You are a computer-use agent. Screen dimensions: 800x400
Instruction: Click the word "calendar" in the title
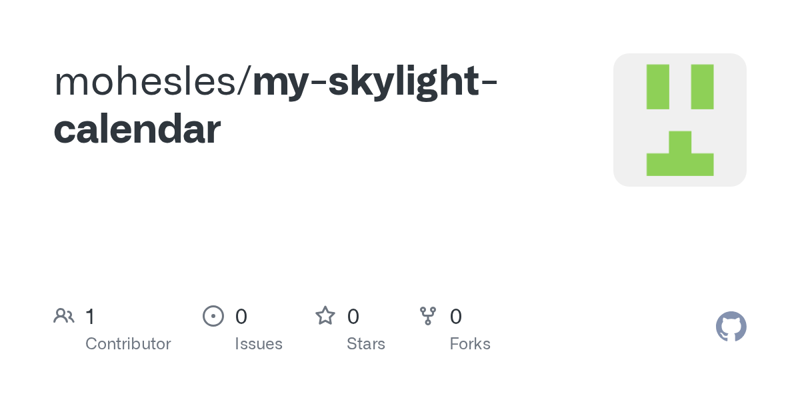click(x=137, y=129)
